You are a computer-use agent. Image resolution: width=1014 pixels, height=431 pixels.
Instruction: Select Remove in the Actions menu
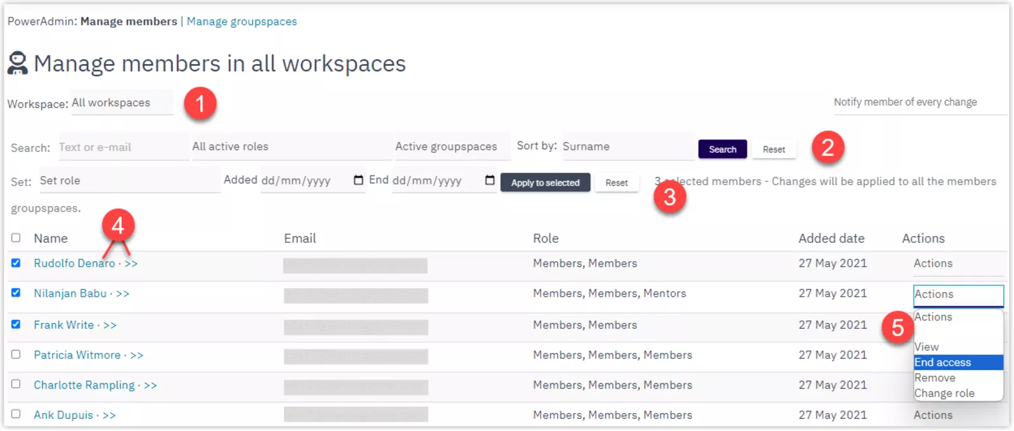click(x=958, y=378)
